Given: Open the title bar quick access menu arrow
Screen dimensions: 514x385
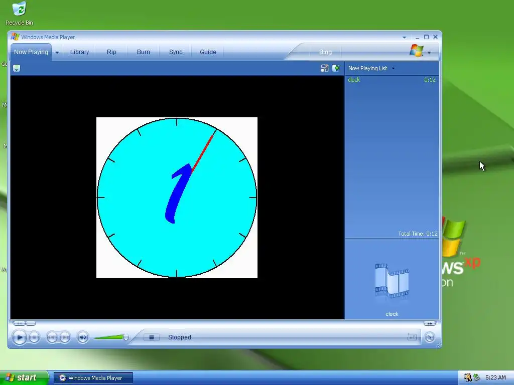Looking at the screenshot, I should tap(404, 37).
